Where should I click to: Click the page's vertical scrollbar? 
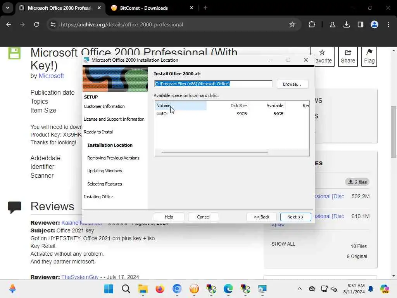point(394,132)
